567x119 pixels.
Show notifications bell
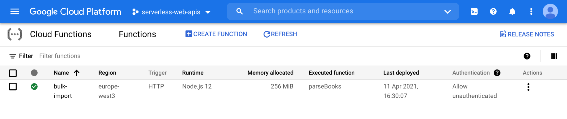click(x=512, y=11)
